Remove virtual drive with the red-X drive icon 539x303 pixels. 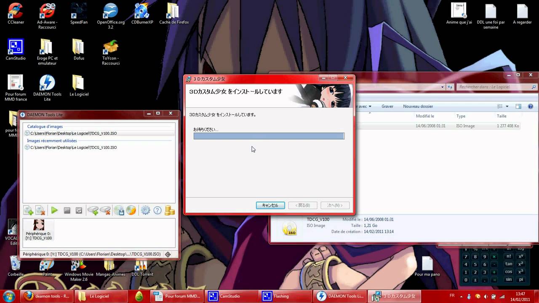(x=105, y=210)
